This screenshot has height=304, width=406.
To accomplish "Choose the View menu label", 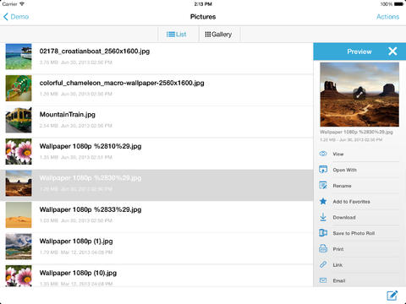I will point(338,154).
